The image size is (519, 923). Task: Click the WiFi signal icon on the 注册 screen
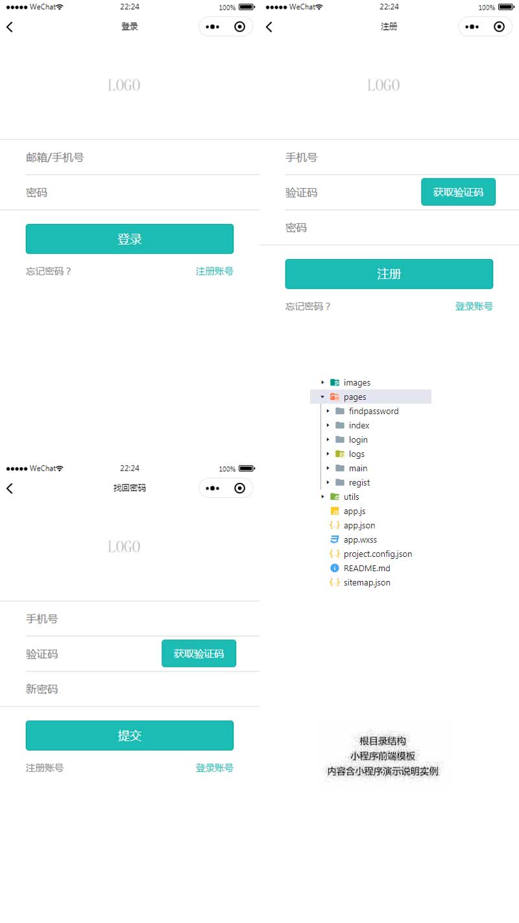click(x=319, y=7)
